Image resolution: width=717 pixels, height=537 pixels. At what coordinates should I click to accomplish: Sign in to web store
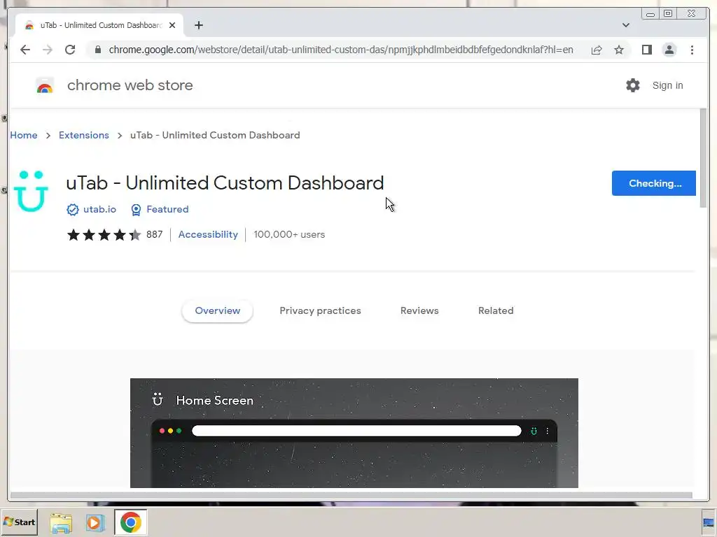pyautogui.click(x=667, y=85)
